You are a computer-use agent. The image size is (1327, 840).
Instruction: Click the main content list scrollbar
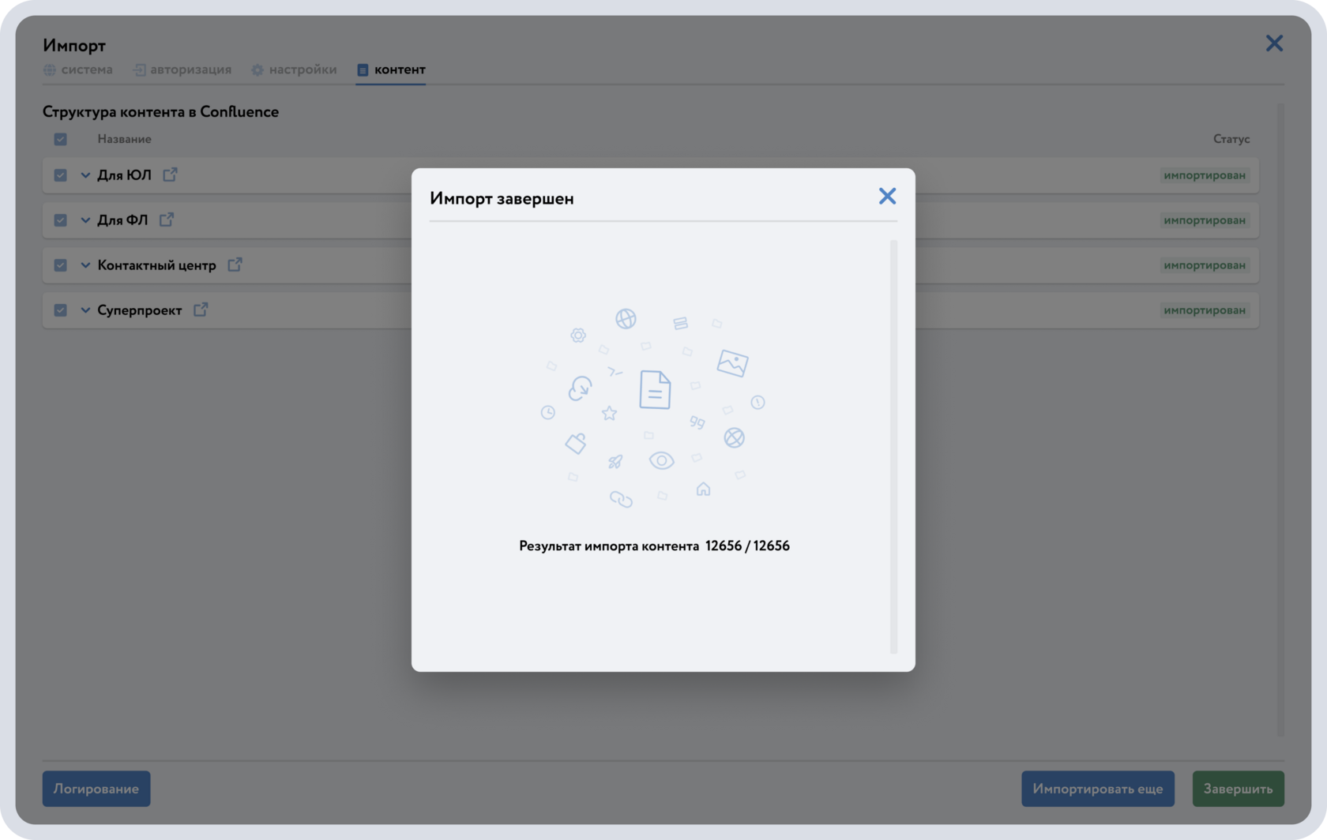pyautogui.click(x=1280, y=420)
